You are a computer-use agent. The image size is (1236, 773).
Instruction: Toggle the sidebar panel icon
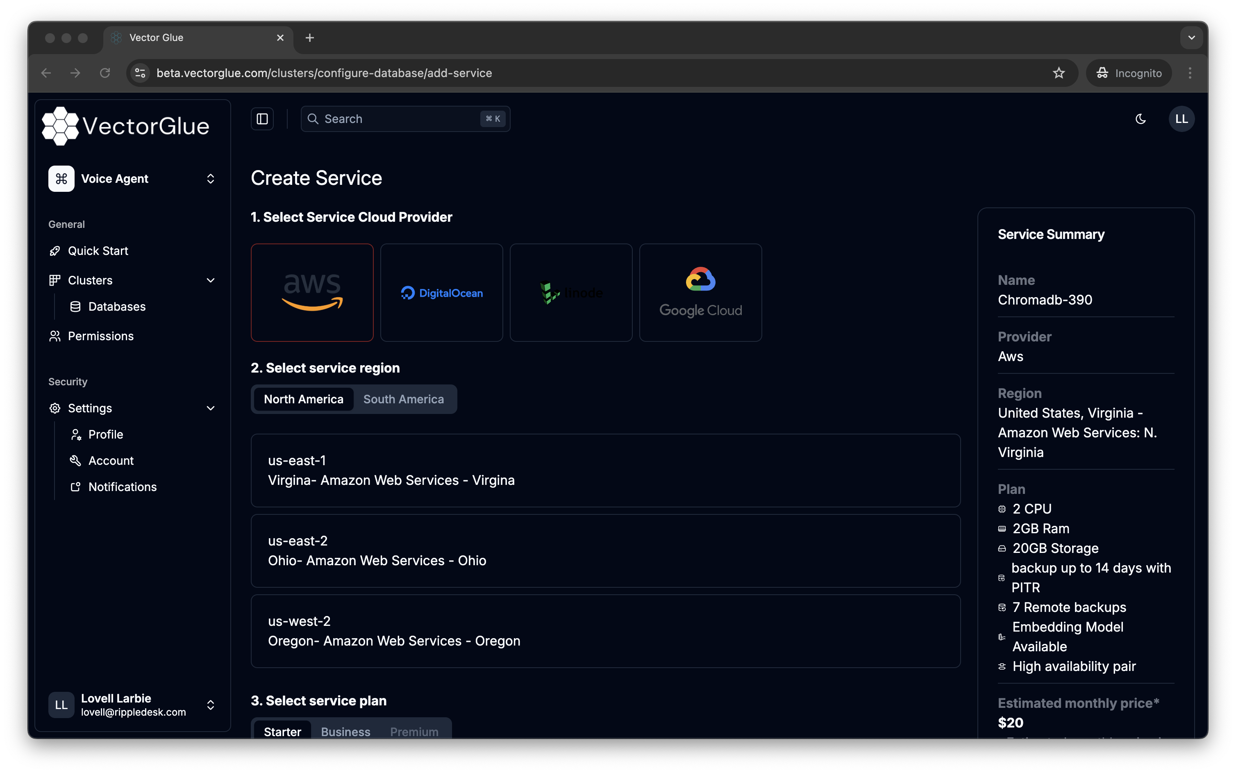262,119
